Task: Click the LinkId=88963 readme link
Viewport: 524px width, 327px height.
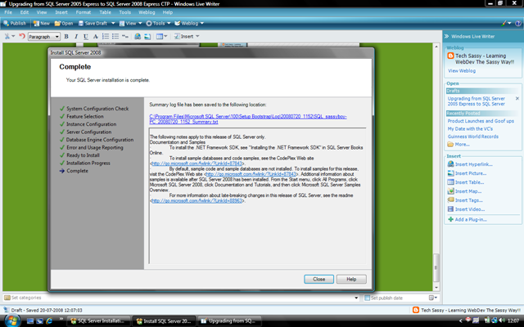Action: pos(196,200)
